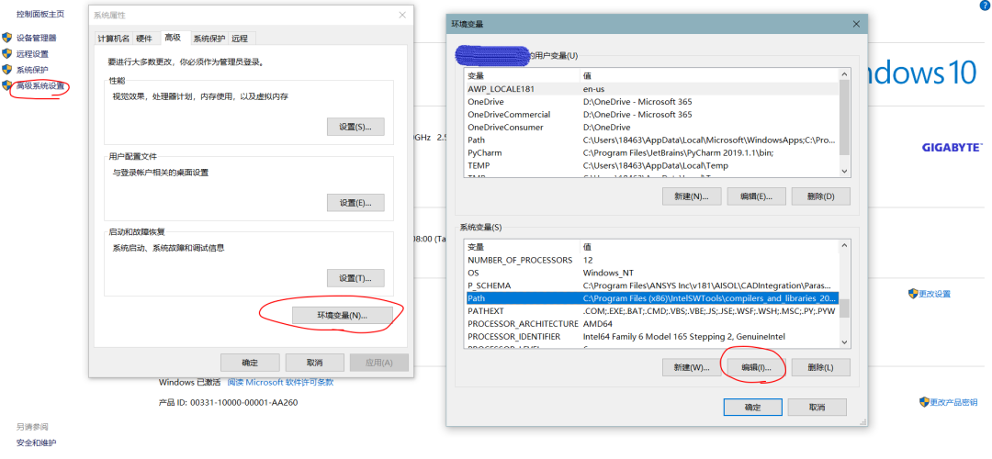The image size is (992, 459).
Task: Click user variables scrollbar down arrow
Action: coord(844,171)
